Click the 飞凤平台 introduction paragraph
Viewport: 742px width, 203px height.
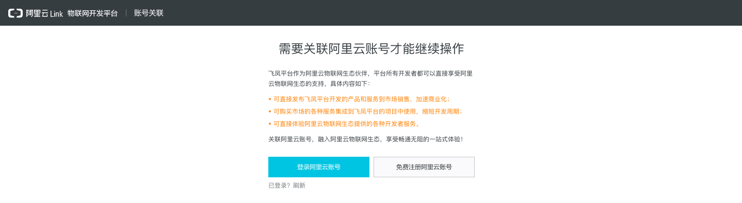(x=370, y=78)
